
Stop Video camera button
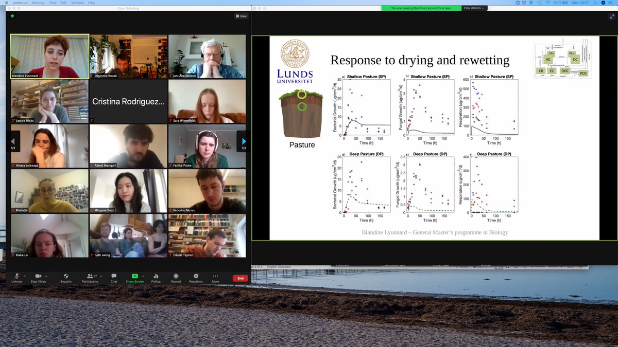38,278
